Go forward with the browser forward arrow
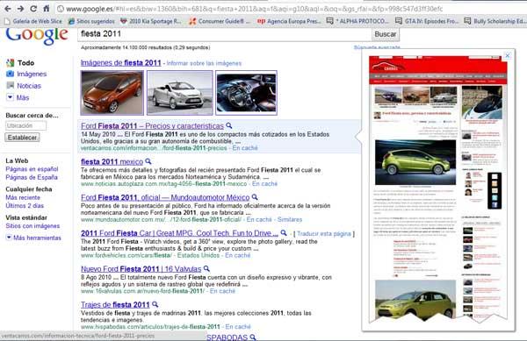 (20, 9)
